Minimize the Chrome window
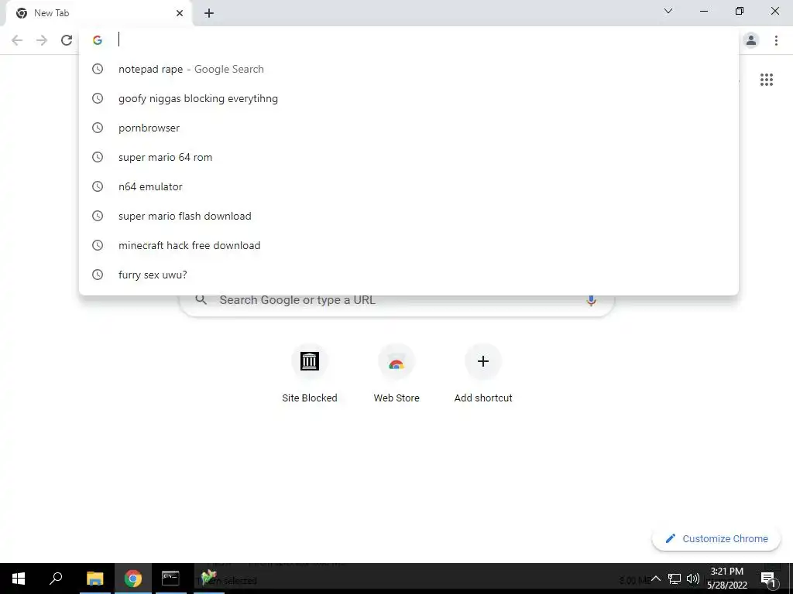This screenshot has height=594, width=793. (x=704, y=11)
